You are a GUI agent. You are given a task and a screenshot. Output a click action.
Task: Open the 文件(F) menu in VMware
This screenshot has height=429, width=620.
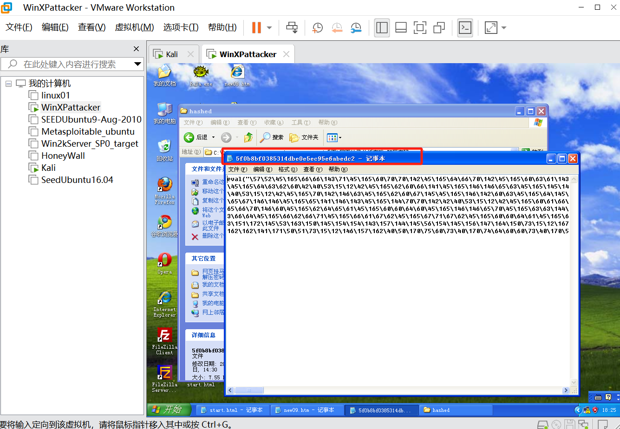point(19,27)
